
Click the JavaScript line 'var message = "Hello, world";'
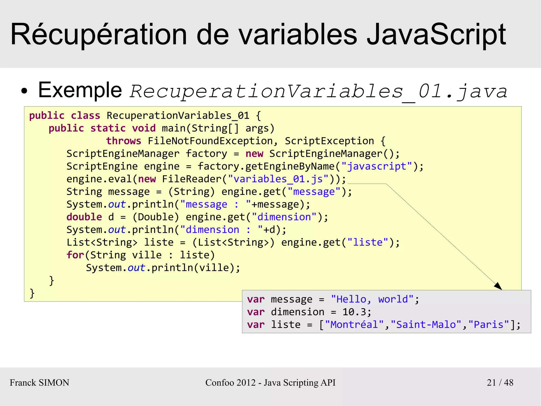tap(333, 299)
